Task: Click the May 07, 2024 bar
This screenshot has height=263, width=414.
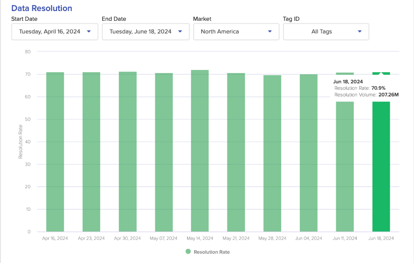Action: coord(164,152)
